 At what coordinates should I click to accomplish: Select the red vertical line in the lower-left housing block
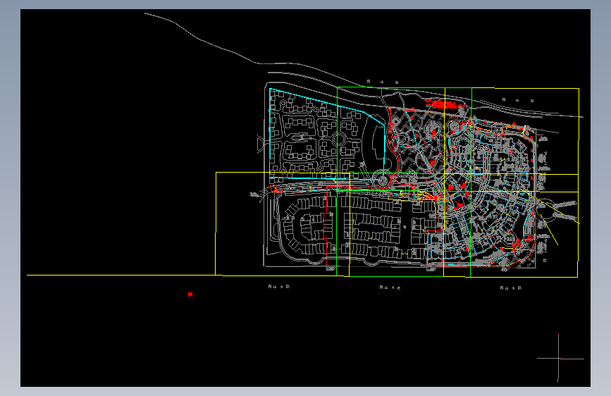coord(326,226)
